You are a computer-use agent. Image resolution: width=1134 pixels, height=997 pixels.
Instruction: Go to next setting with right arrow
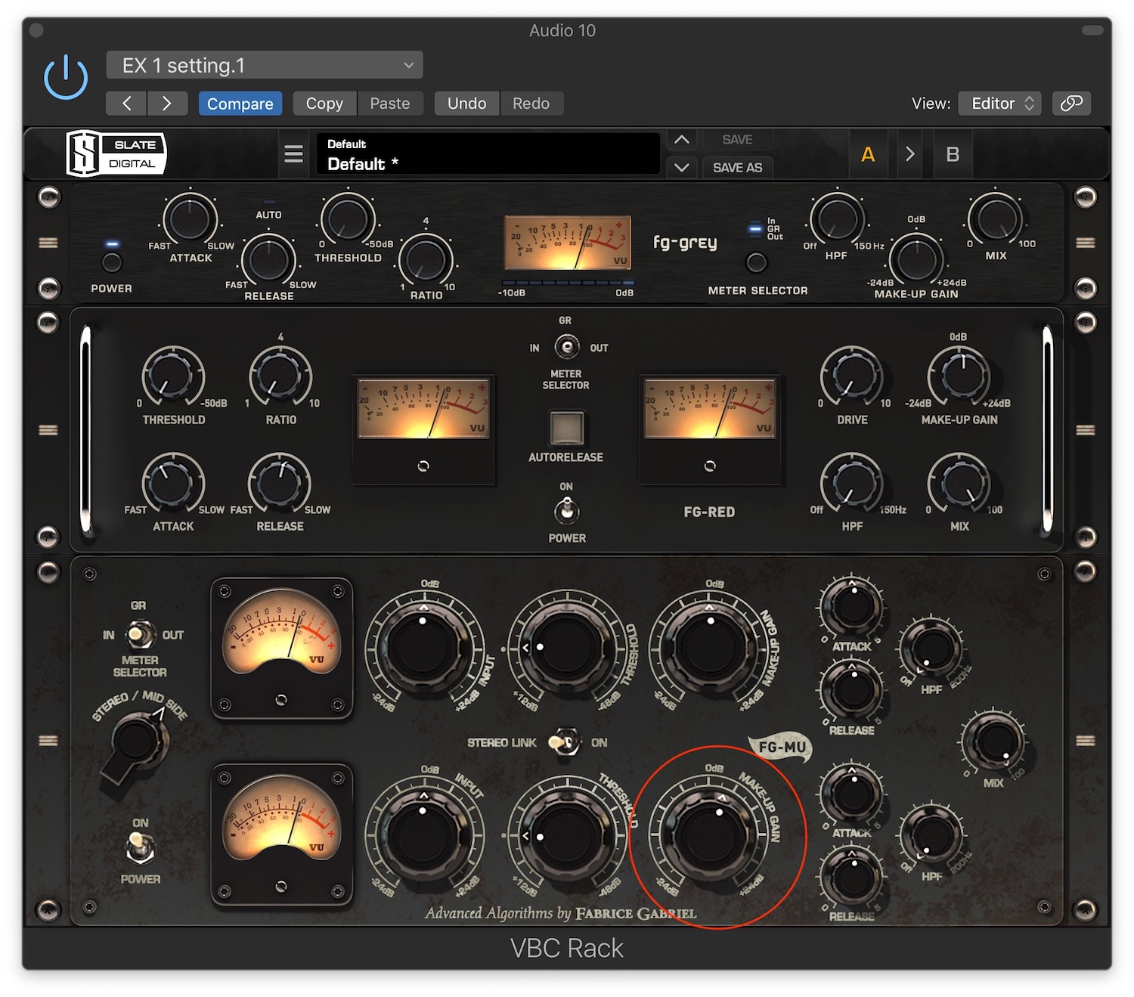tap(167, 104)
